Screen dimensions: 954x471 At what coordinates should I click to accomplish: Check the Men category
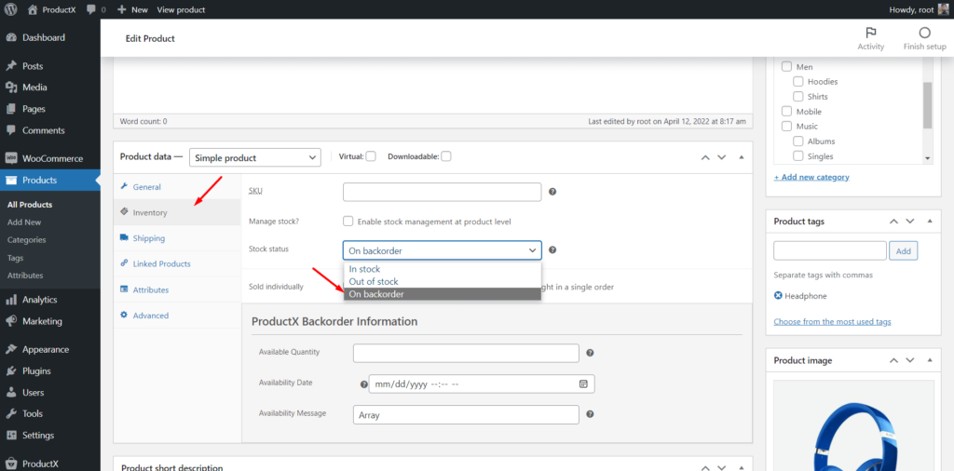[x=786, y=67]
